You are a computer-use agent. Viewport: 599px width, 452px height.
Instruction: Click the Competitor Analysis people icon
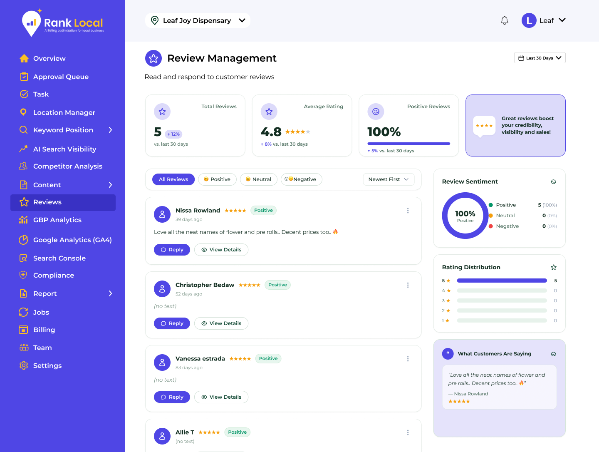pyautogui.click(x=23, y=166)
